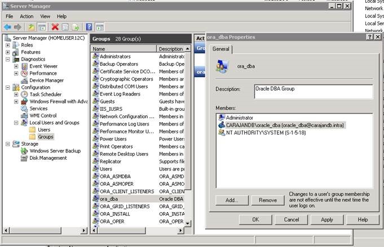Screen dimensions: 384x247
Task: Collapse the Diagnostics tree node
Action: 7,60
